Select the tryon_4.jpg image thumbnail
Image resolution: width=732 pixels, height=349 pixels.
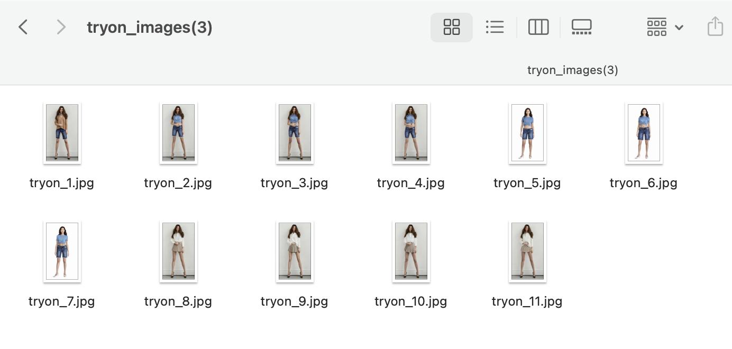411,133
